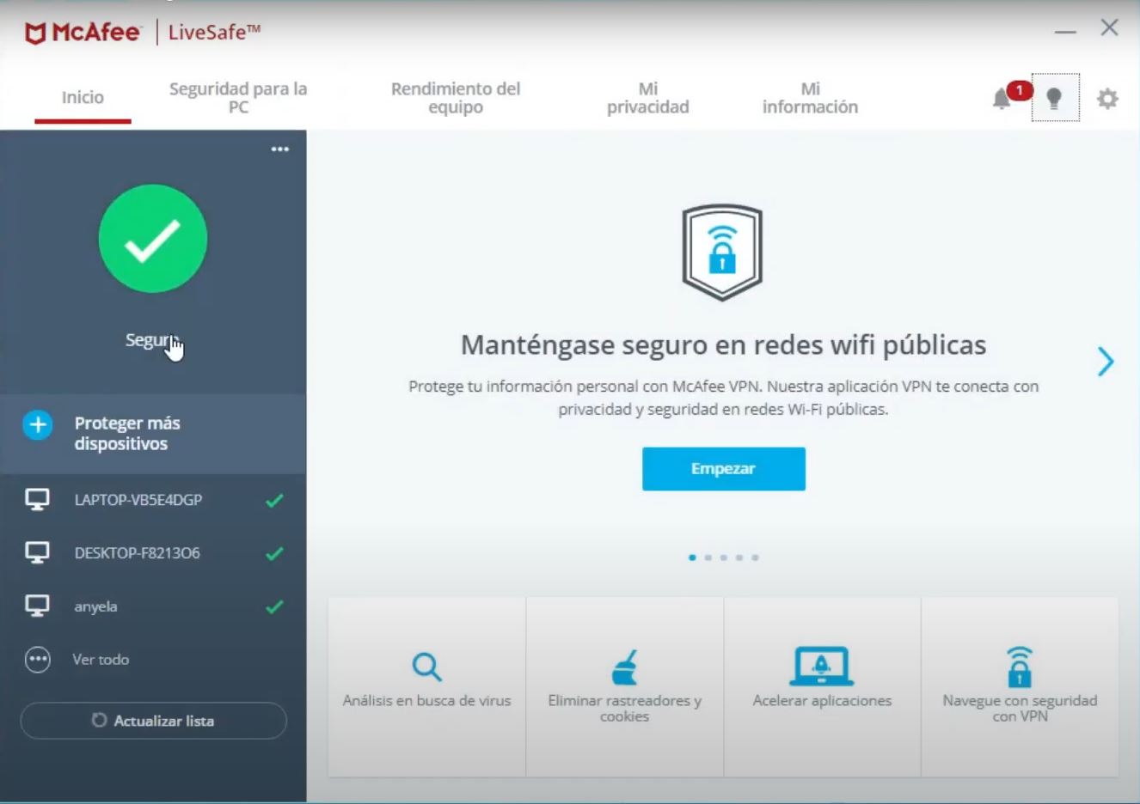The height and width of the screenshot is (804, 1140).
Task: Click the Seguro status label
Action: (152, 340)
